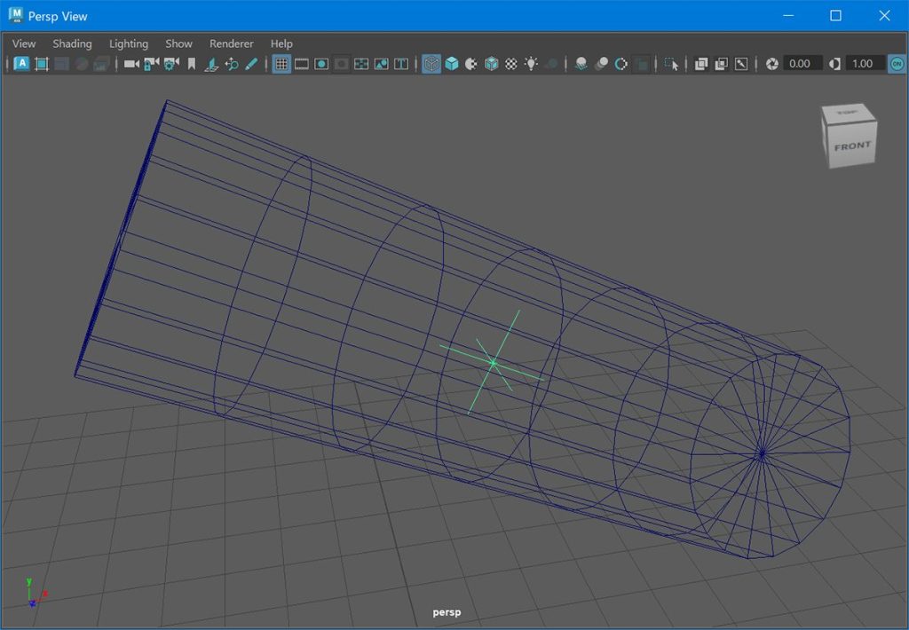Image resolution: width=909 pixels, height=630 pixels.
Task: Click the X-Ray Joints icon
Action: click(x=741, y=64)
